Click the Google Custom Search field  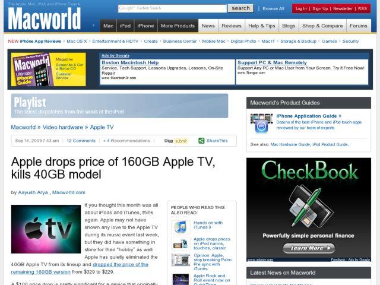click(172, 8)
